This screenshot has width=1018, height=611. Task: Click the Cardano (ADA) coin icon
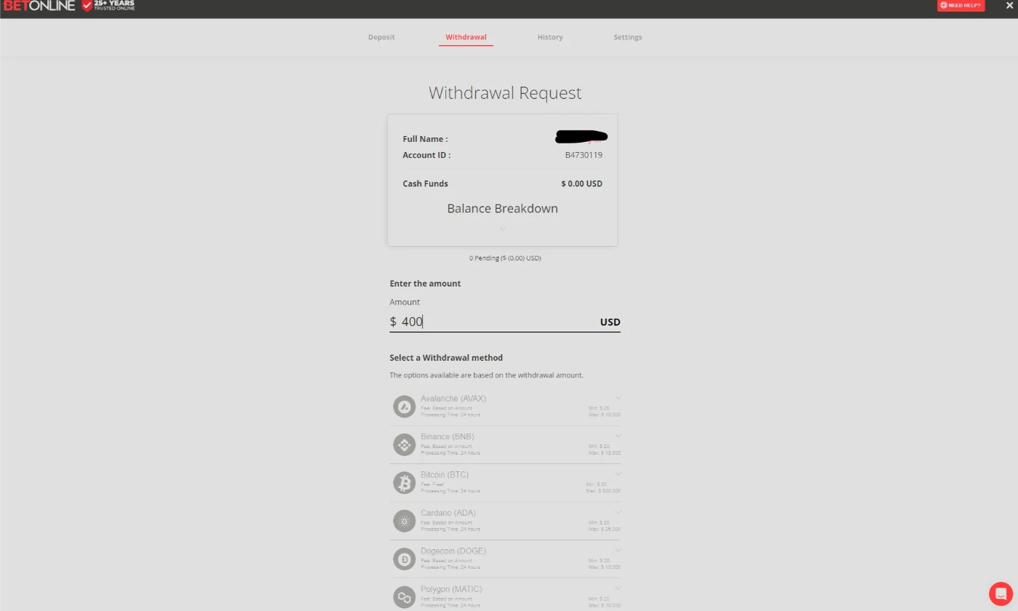tap(404, 521)
